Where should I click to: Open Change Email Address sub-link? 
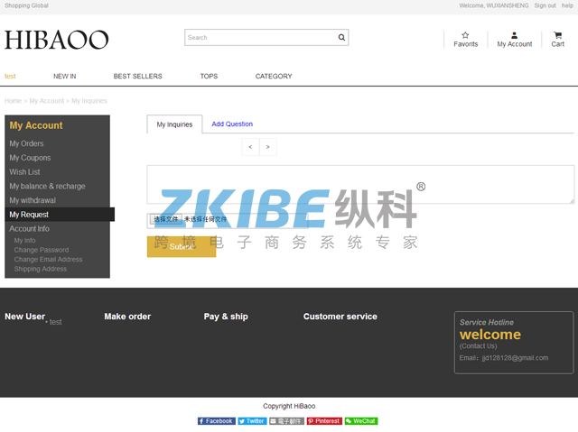pyautogui.click(x=48, y=260)
